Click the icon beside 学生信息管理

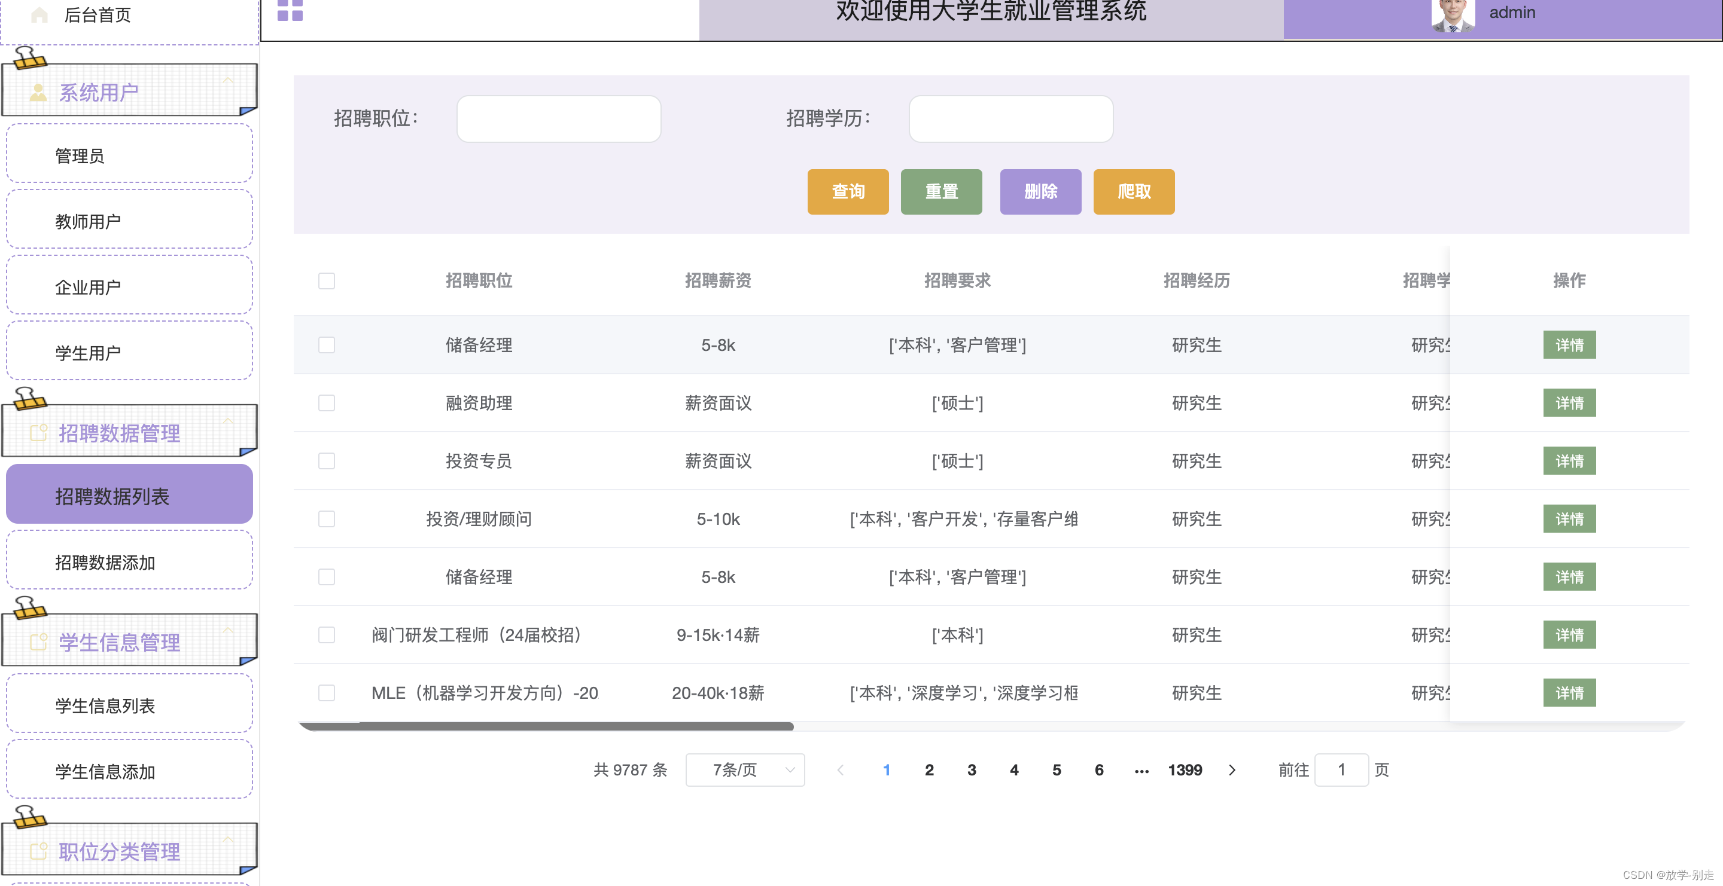(38, 642)
